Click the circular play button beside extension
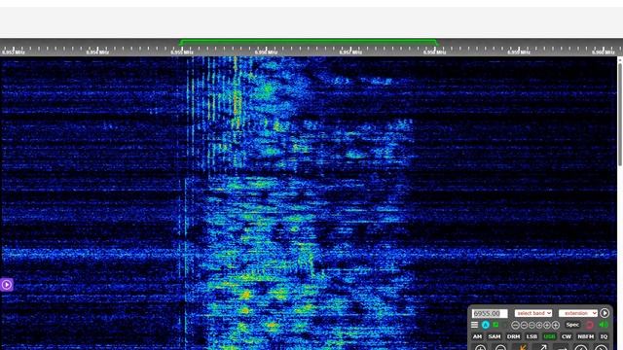This screenshot has width=623, height=350. (605, 313)
